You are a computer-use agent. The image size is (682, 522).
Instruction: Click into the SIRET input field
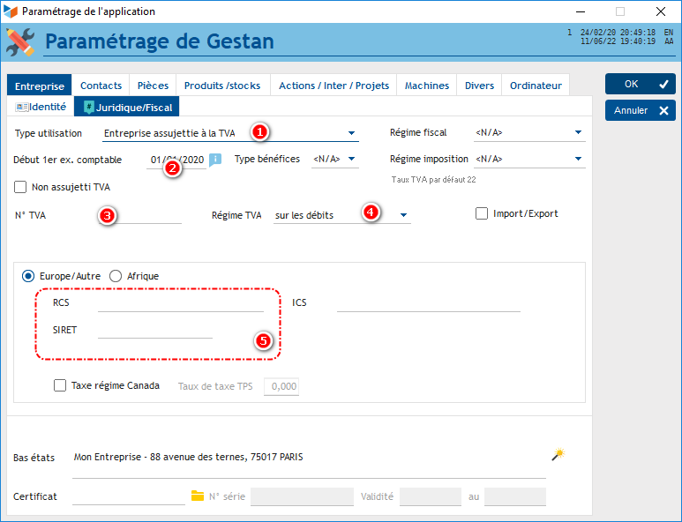154,330
